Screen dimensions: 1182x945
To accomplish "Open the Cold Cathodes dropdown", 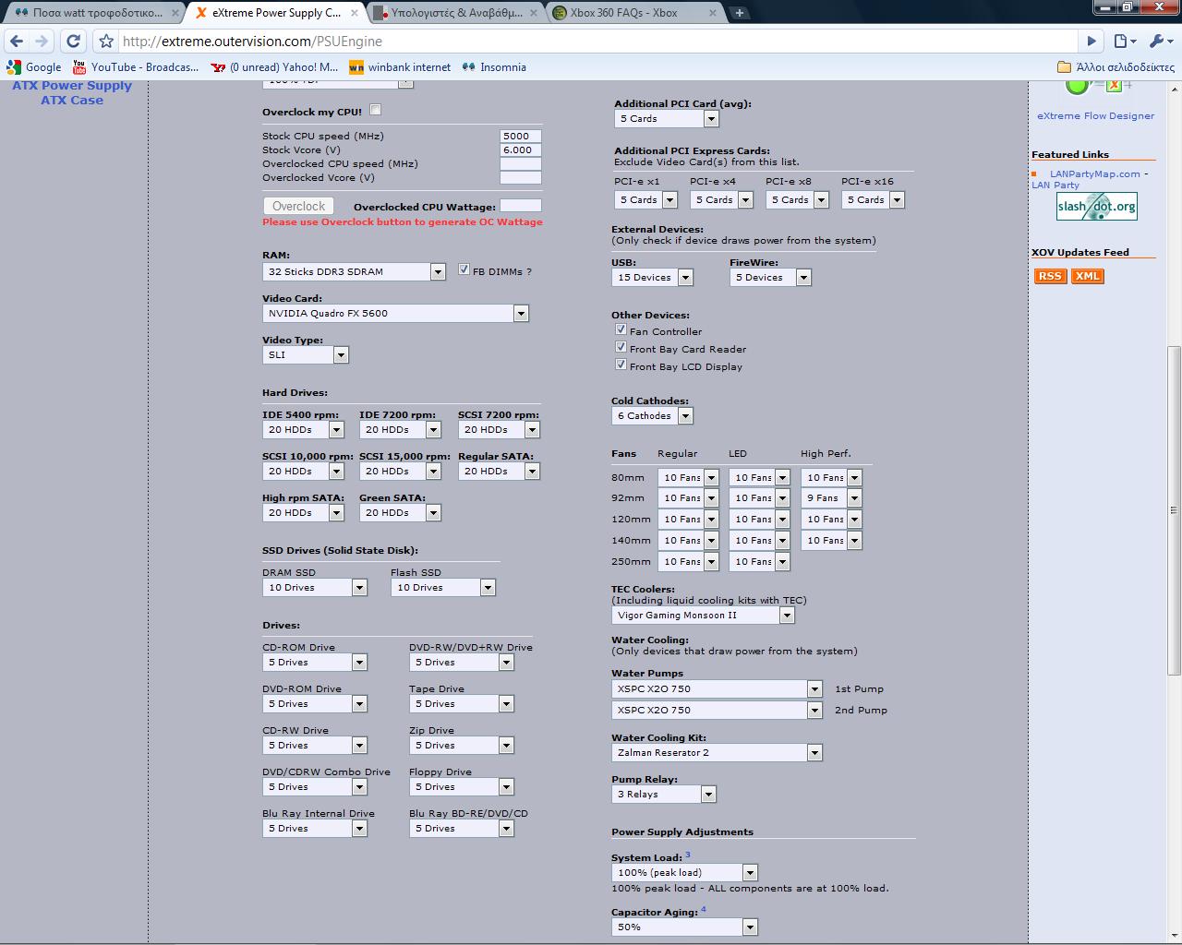I will (653, 416).
